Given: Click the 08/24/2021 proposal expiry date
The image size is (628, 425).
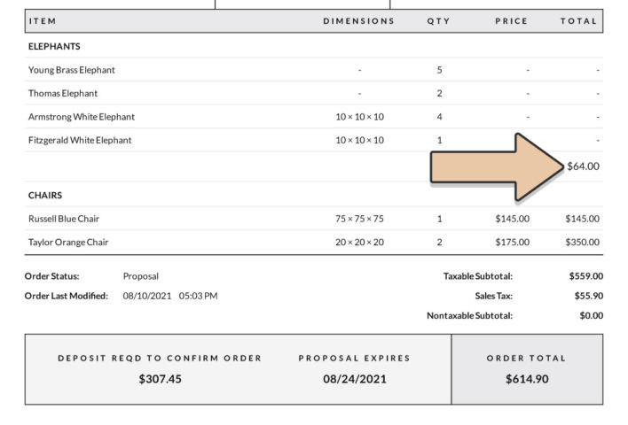Looking at the screenshot, I should click(x=354, y=379).
